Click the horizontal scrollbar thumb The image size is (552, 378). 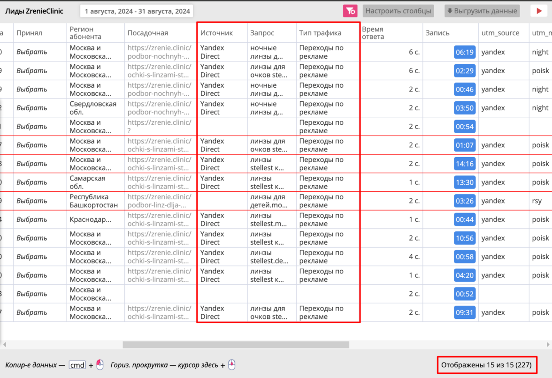[236, 345]
